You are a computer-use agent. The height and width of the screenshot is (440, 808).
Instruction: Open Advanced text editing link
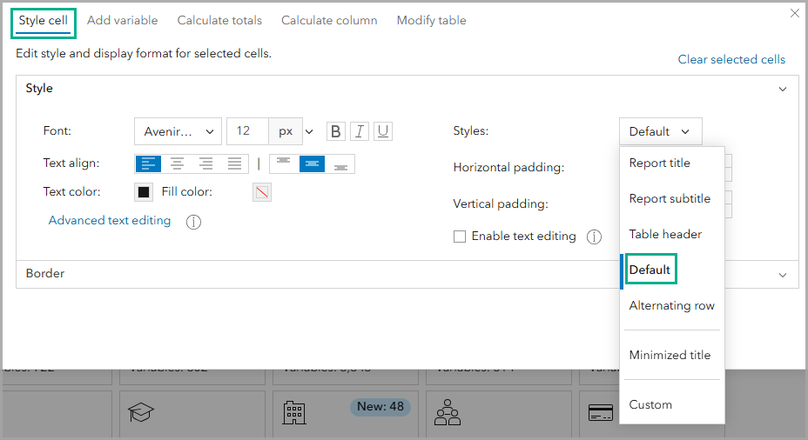(110, 220)
